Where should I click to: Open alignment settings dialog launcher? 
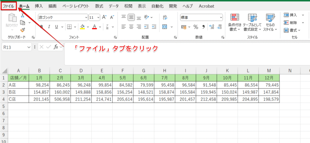pos(175,37)
